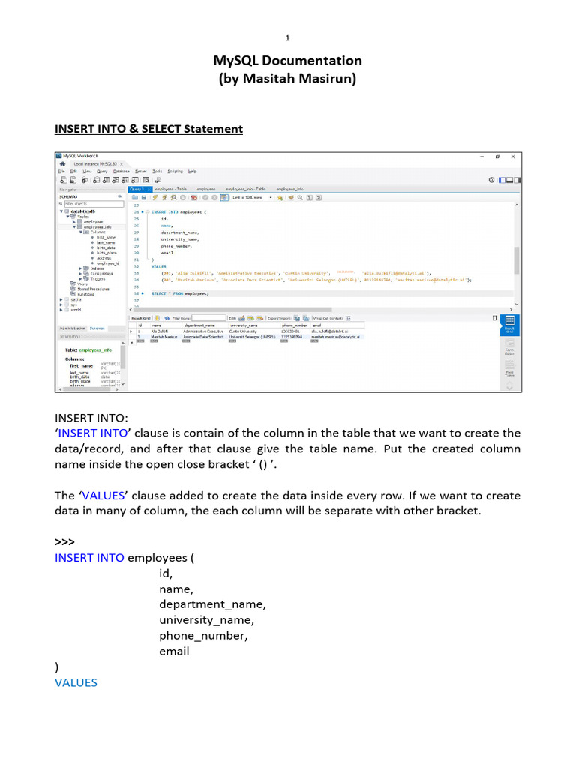The width and height of the screenshot is (576, 768).
Task: Click the inspector toolbar icon
Action: (x=84, y=180)
